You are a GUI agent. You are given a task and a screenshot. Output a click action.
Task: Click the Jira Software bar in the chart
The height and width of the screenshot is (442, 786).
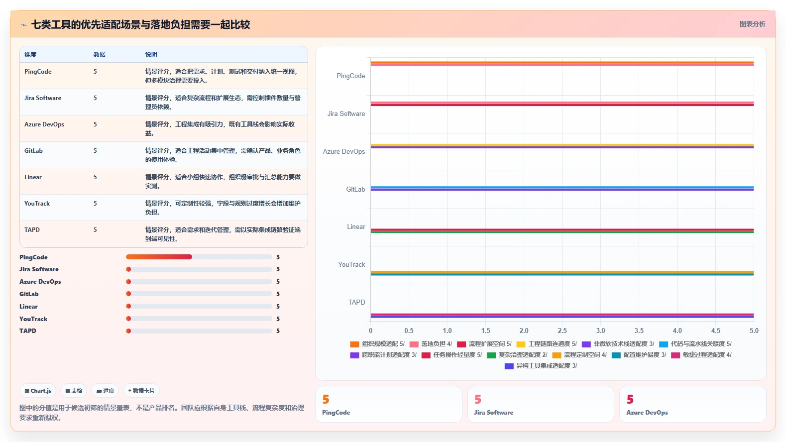[x=562, y=104]
